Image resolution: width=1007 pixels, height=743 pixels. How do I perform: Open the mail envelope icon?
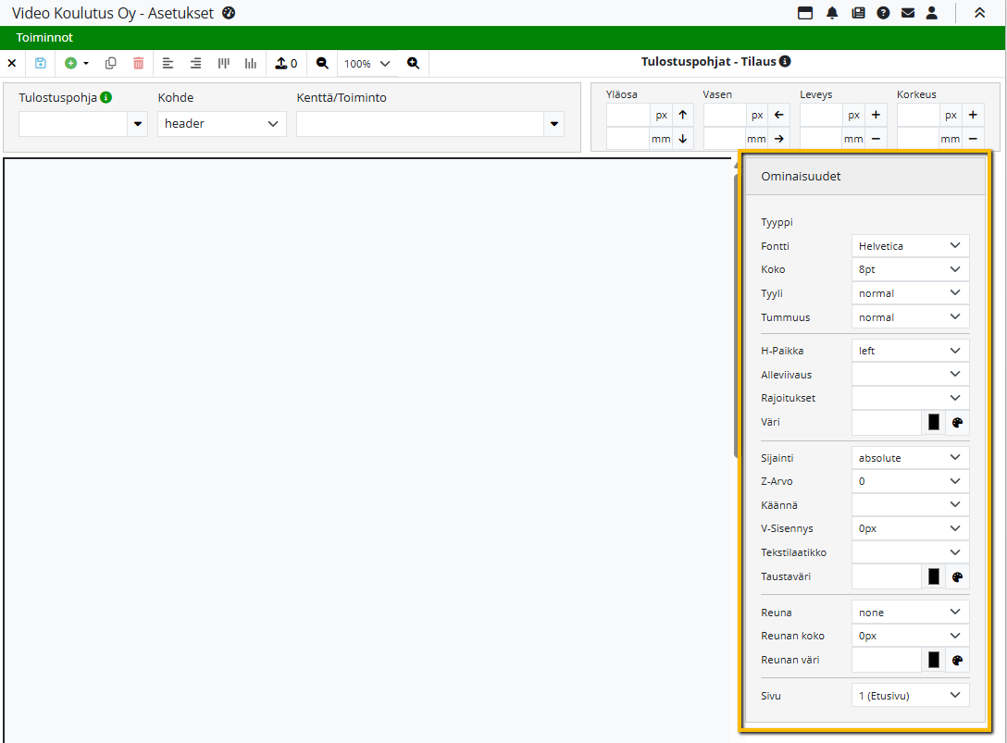(908, 13)
